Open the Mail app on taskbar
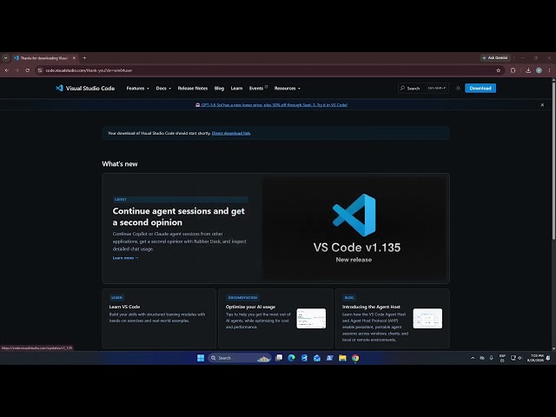This screenshot has height=417, width=556. [317, 358]
